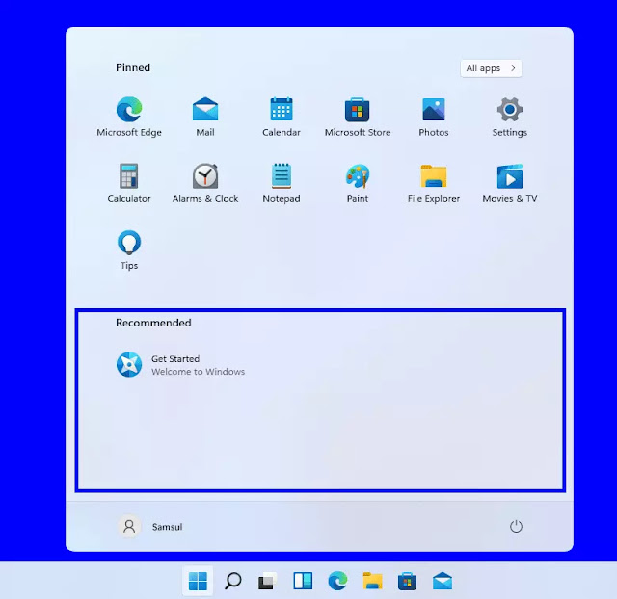
Task: Launch Edge from the taskbar
Action: point(337,581)
